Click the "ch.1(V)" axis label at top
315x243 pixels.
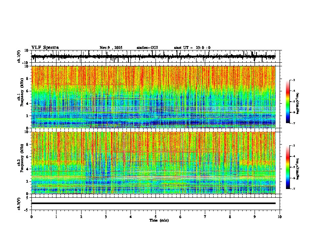[19, 56]
